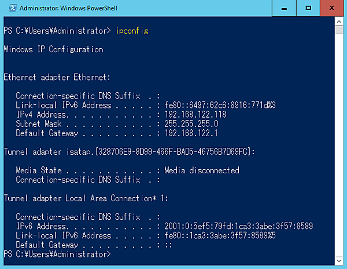Click the subnet mask value 255.255.255.0
Image resolution: width=347 pixels, height=269 pixels.
[x=191, y=123]
